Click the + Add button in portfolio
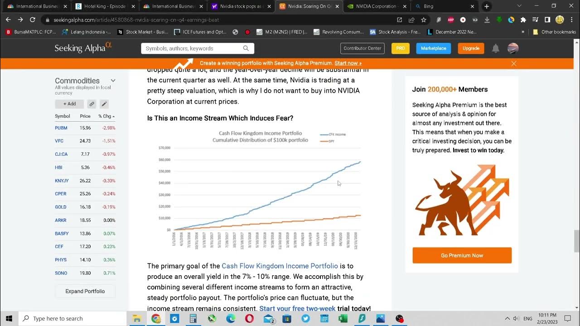 point(69,104)
